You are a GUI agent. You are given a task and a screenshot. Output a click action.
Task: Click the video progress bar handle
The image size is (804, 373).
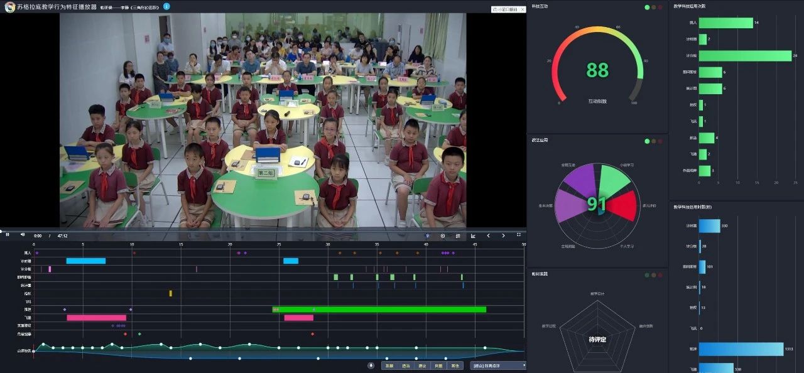2,230
